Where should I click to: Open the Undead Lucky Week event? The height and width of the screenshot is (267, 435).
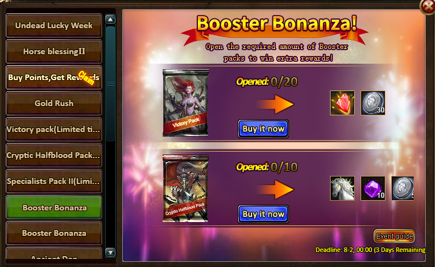tap(54, 25)
